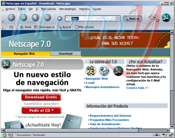Viewport: 175px width, 138px height.
Task: Switch to the Download tab
Action: pyautogui.click(x=66, y=54)
